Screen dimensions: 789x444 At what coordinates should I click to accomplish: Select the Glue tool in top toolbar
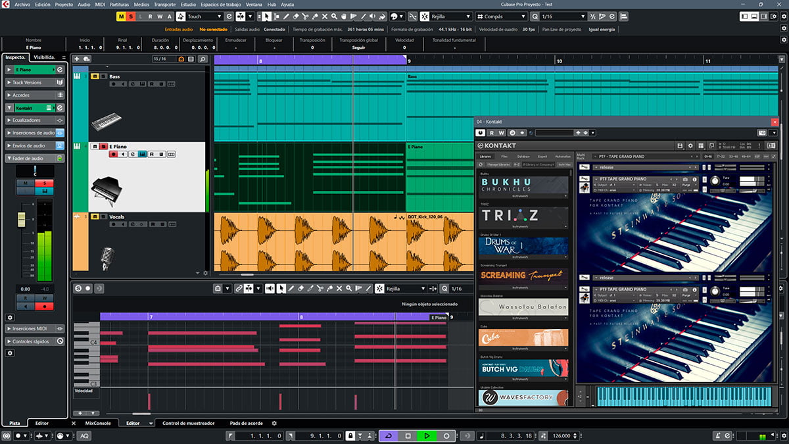(x=315, y=16)
